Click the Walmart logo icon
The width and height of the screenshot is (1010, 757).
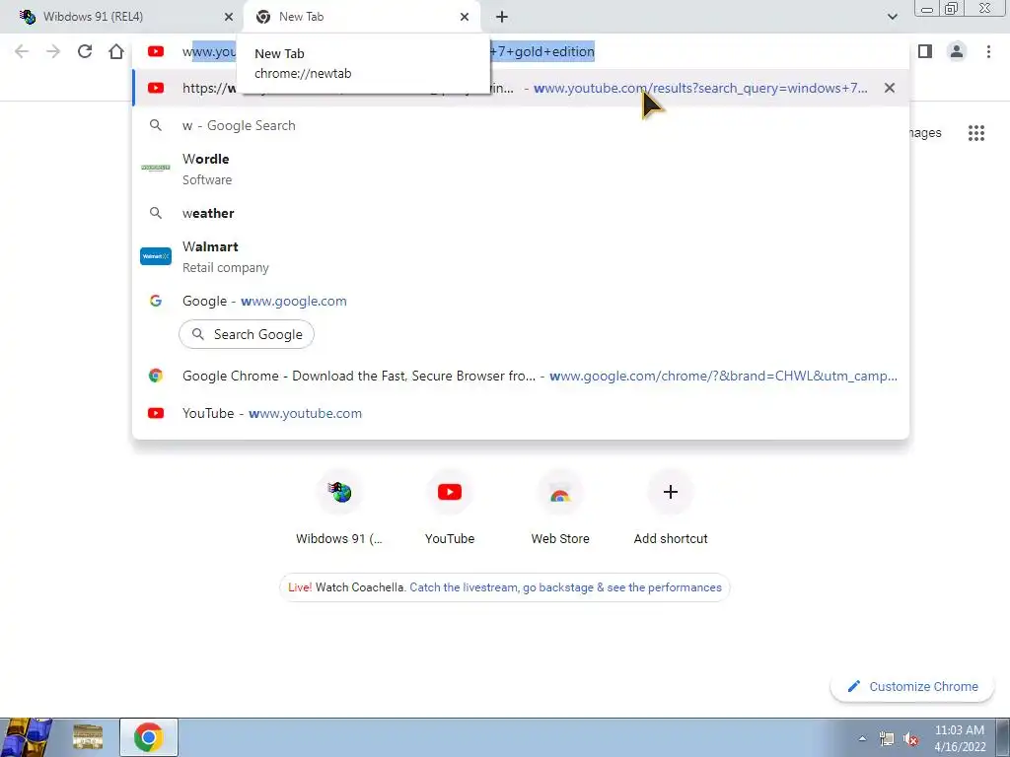(155, 256)
